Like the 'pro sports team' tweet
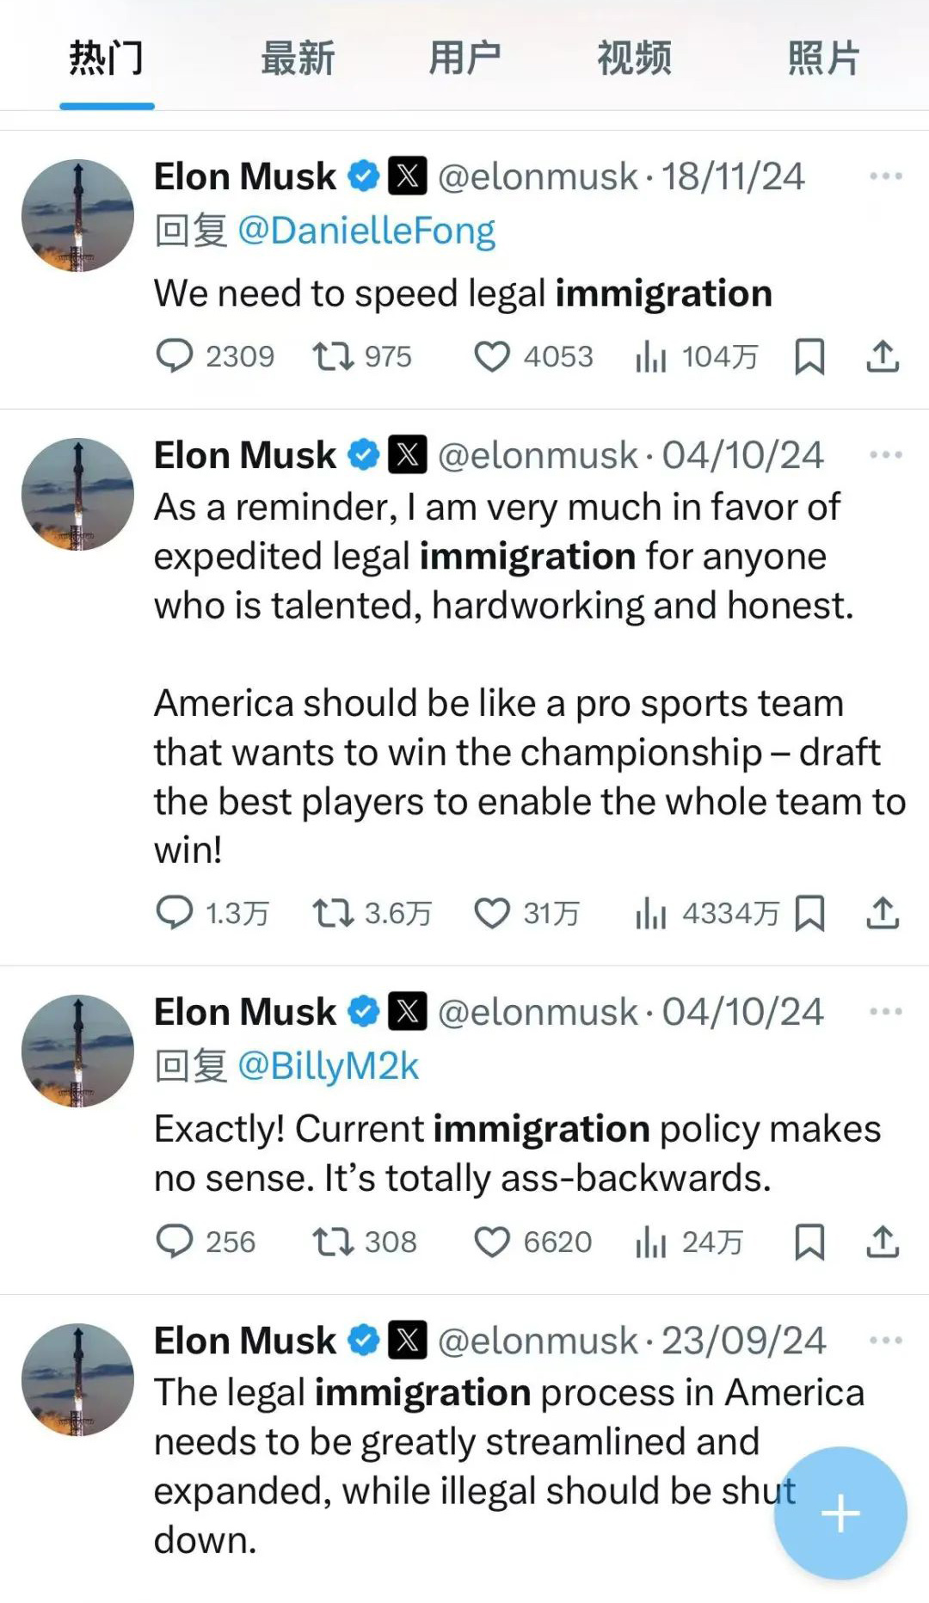 point(492,913)
